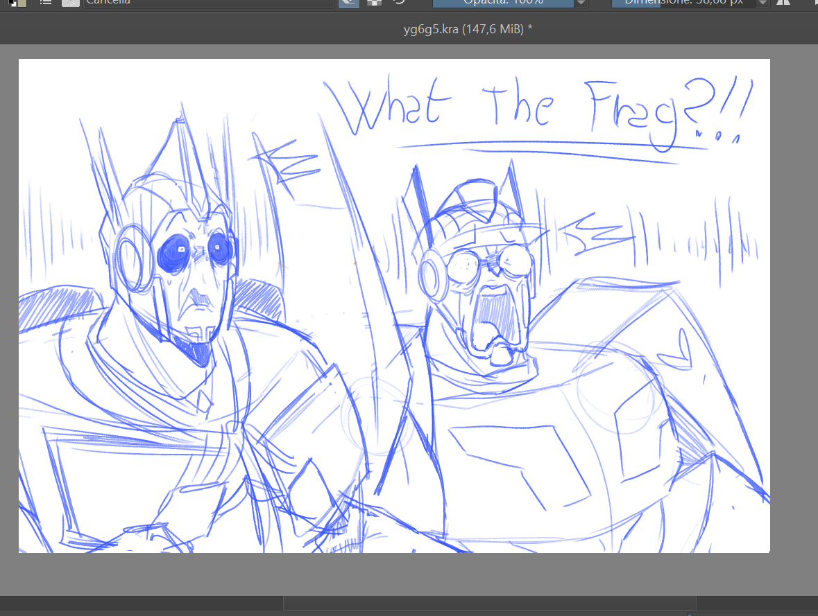Screen dimensions: 818x616
Task: Click the Dimensione brush size slider
Action: click(683, 3)
